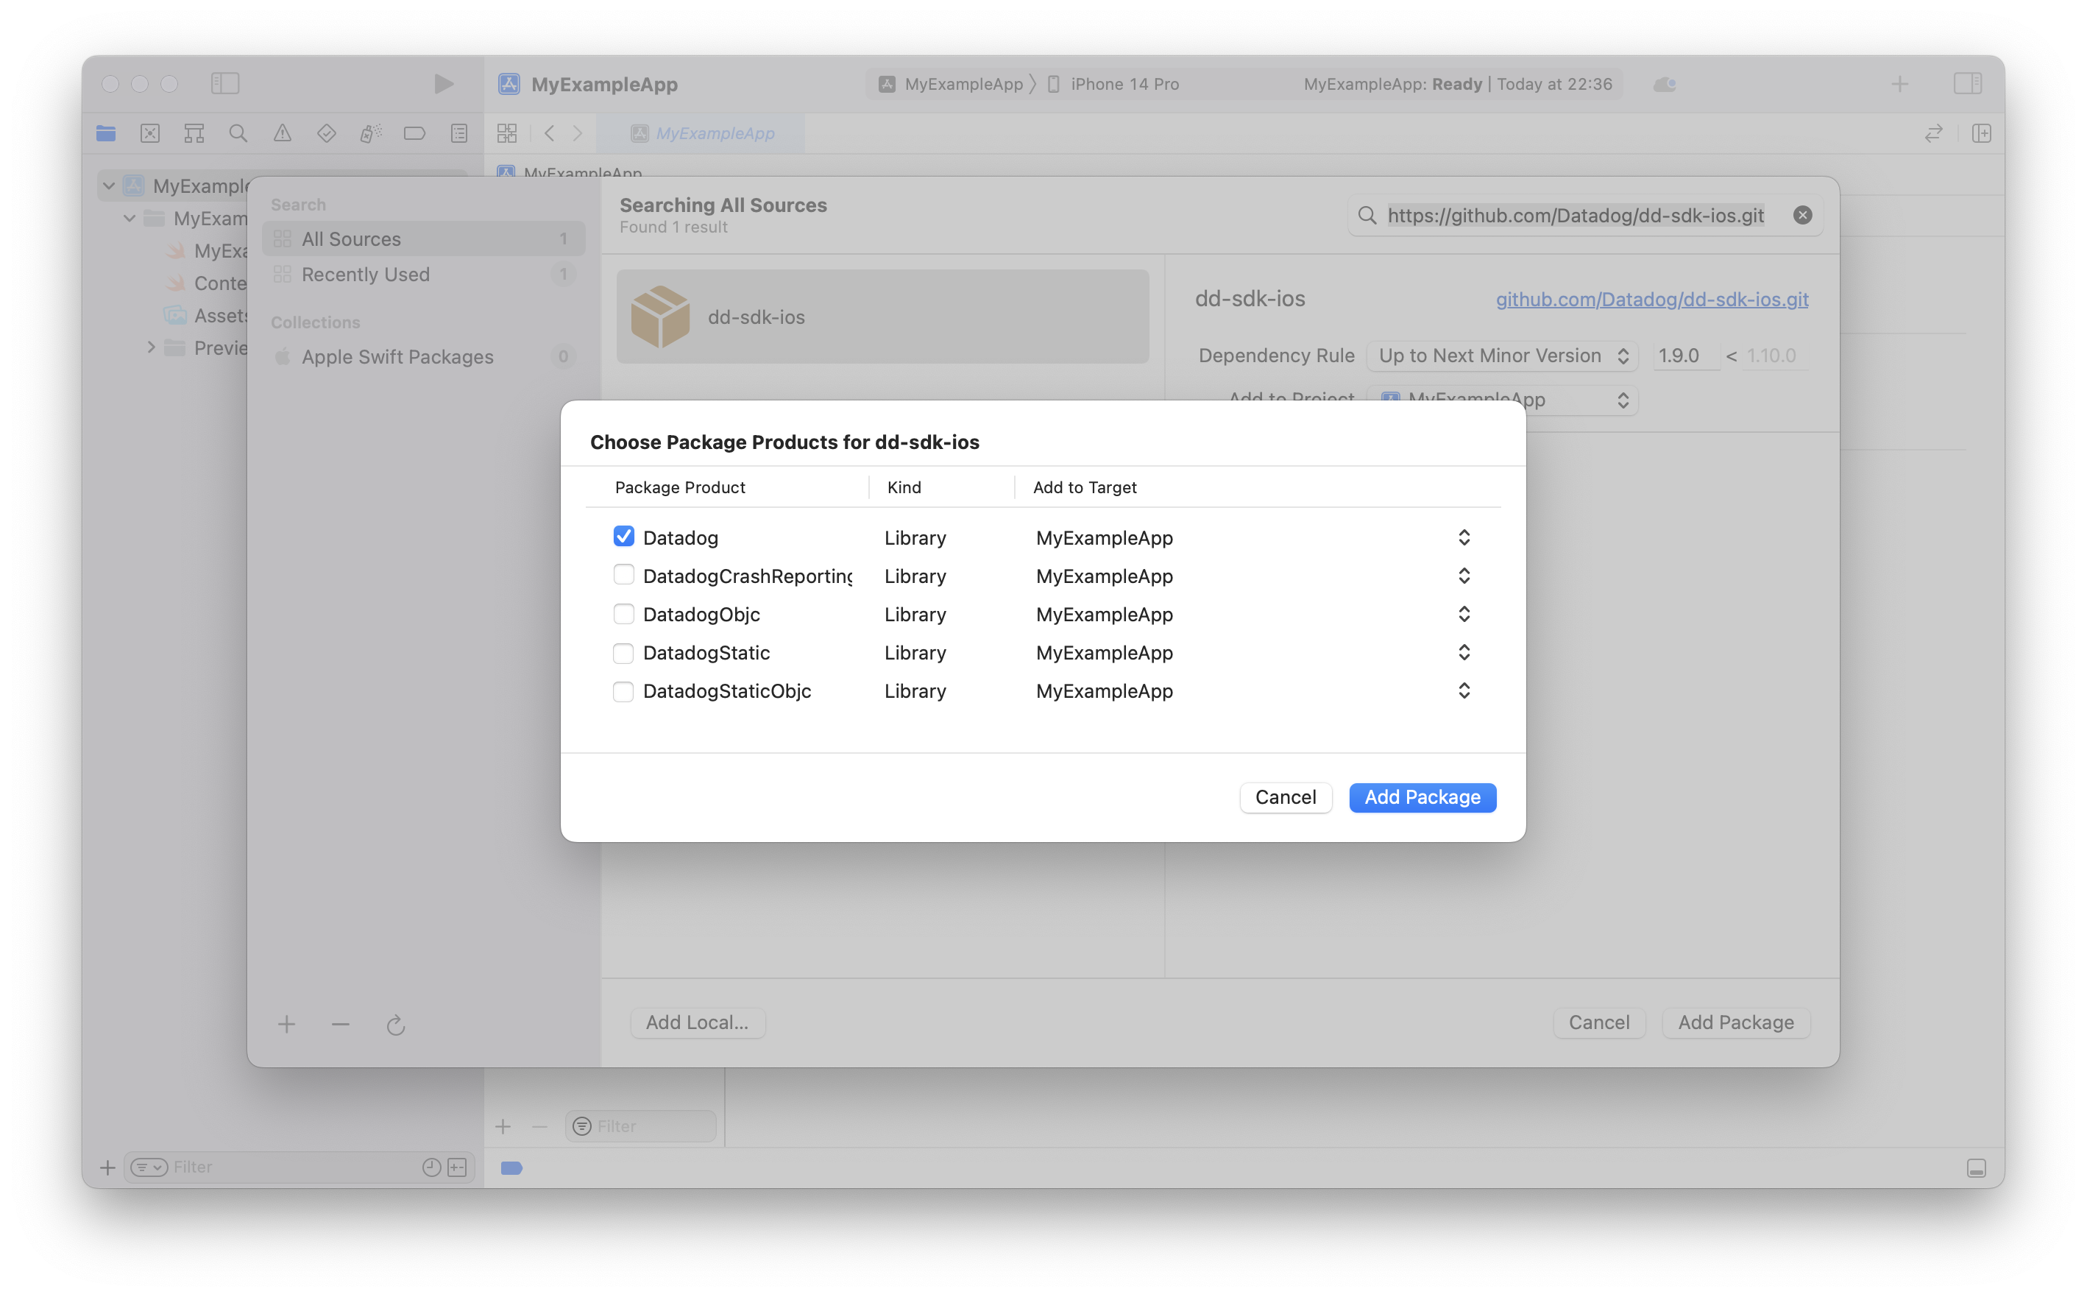Toggle the navigator sidebar in Xcode toolbar
The image size is (2087, 1297).
pyautogui.click(x=225, y=83)
